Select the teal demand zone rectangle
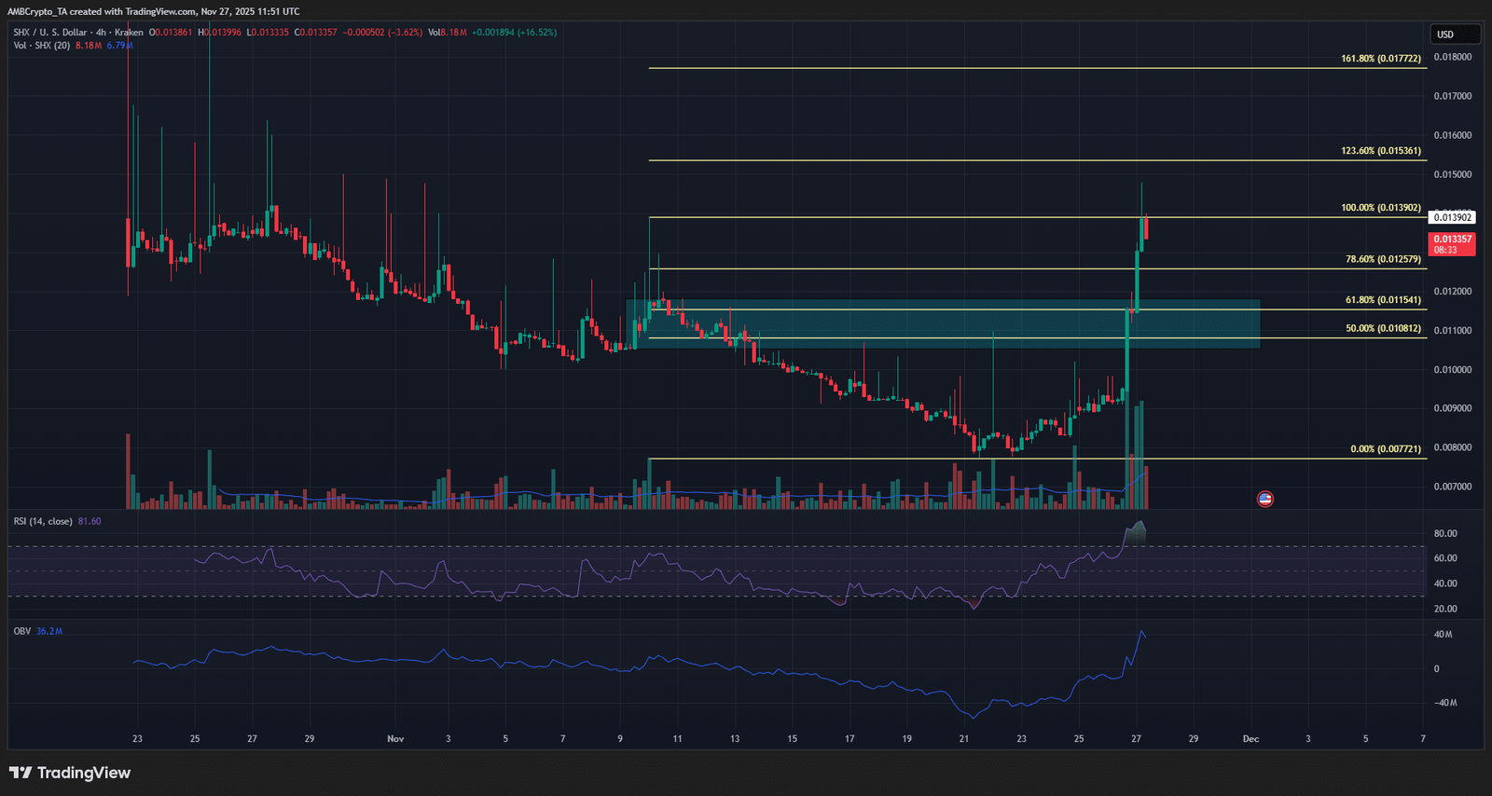The height and width of the screenshot is (796, 1492). coord(943,324)
